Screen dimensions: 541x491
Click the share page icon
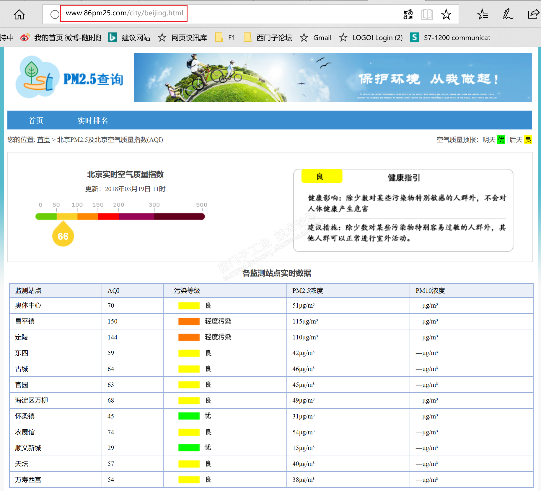[533, 14]
